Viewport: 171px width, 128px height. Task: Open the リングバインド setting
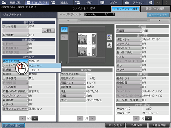(x=15, y=96)
